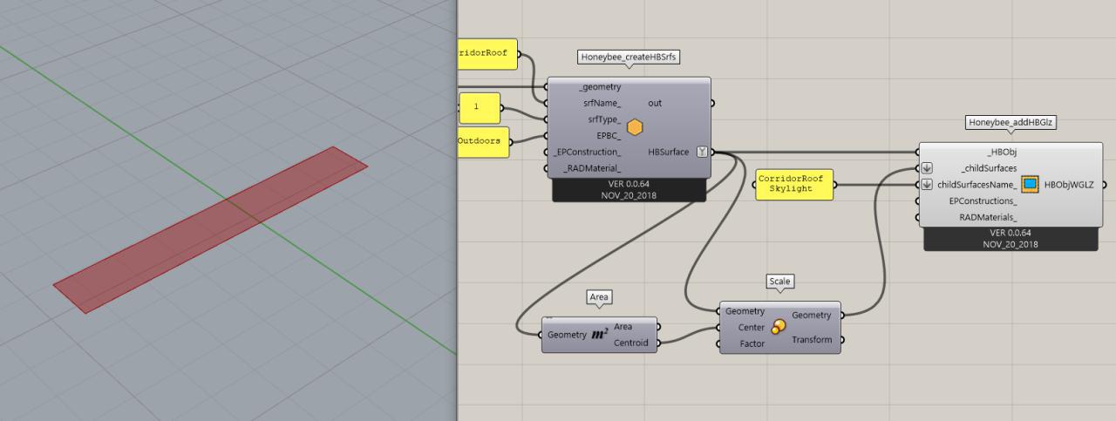Click the down-arrow icon beside childSurfacesName_
The image size is (1116, 421).
[928, 184]
